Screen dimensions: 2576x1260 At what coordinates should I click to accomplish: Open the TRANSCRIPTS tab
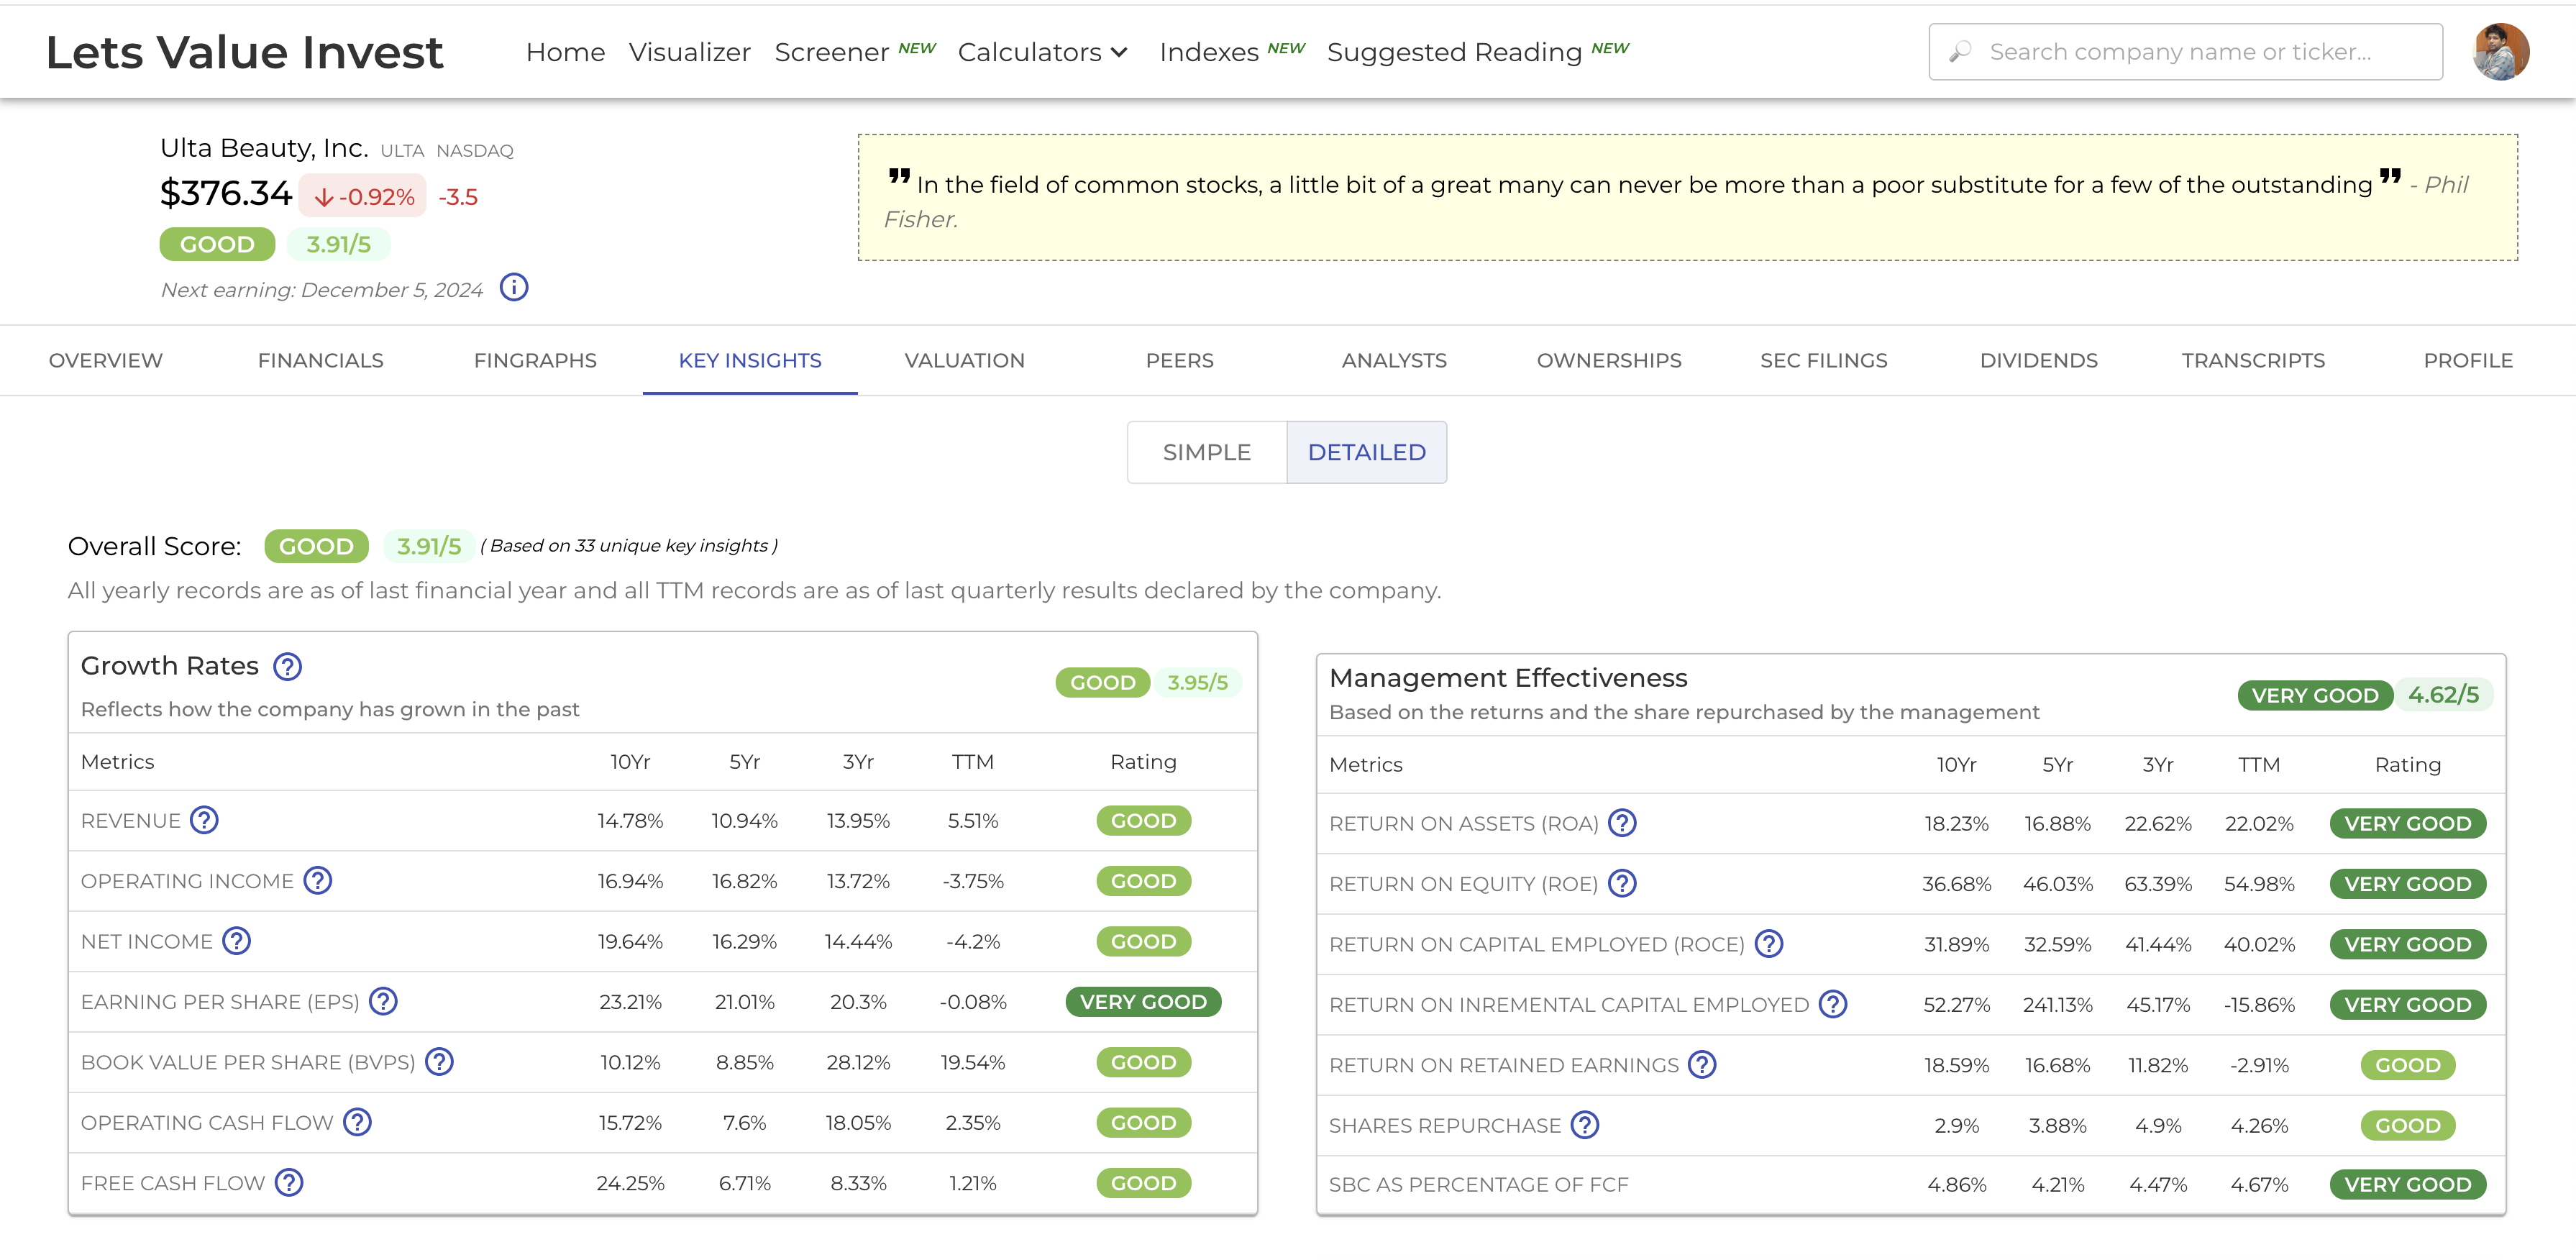click(x=2253, y=360)
